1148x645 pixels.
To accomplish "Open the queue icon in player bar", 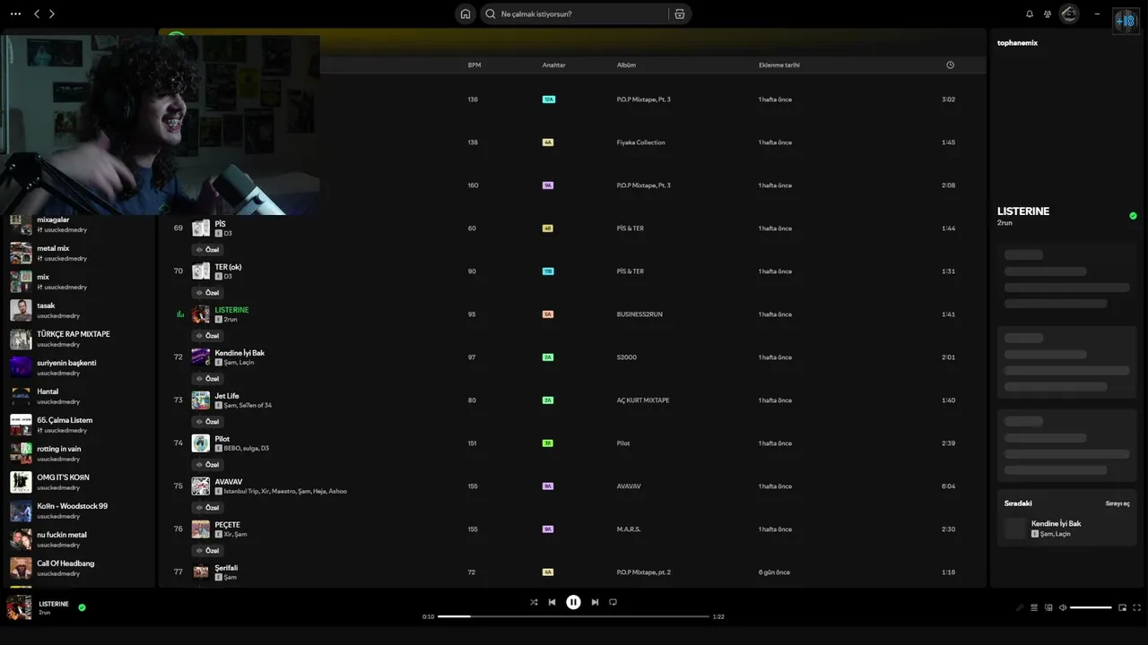I will (x=1034, y=607).
